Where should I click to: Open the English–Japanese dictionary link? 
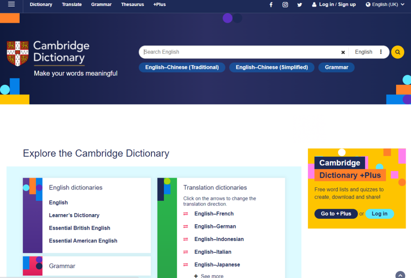pyautogui.click(x=217, y=265)
